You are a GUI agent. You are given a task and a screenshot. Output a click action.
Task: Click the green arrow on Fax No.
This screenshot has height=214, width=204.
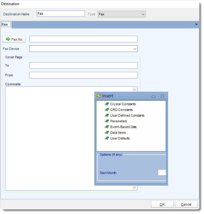[x=8, y=39]
